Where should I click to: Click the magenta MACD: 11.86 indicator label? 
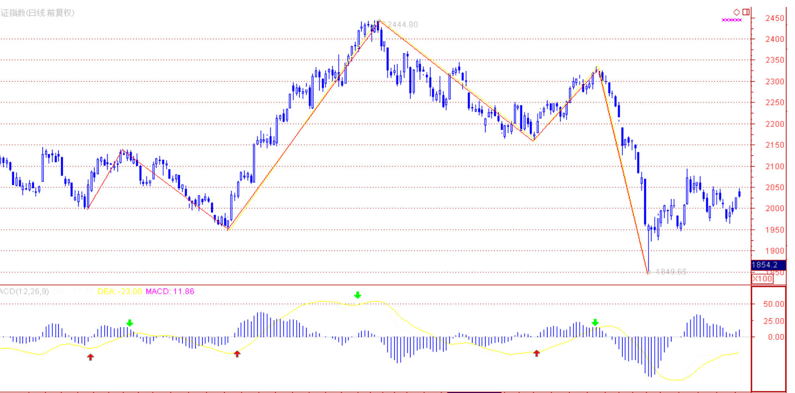(170, 291)
